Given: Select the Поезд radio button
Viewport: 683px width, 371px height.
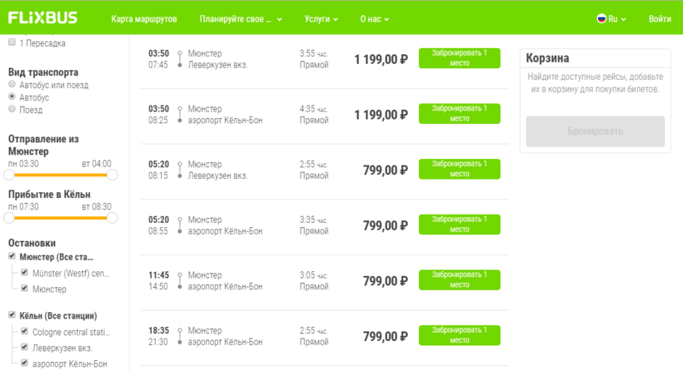Looking at the screenshot, I should coord(12,110).
